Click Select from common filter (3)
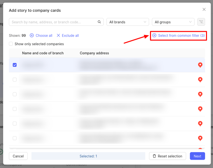This screenshot has height=168, width=213. point(178,36)
